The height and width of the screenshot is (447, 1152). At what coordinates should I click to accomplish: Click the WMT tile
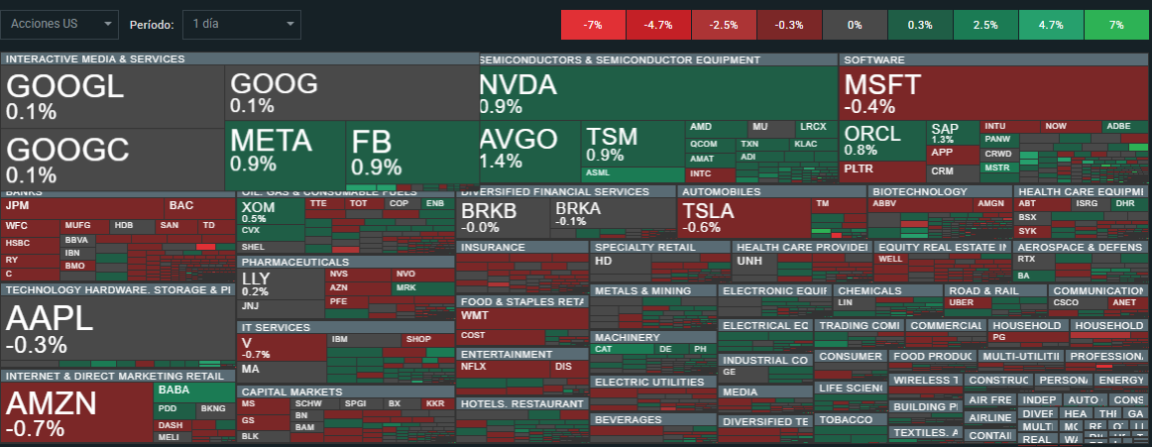tap(522, 316)
